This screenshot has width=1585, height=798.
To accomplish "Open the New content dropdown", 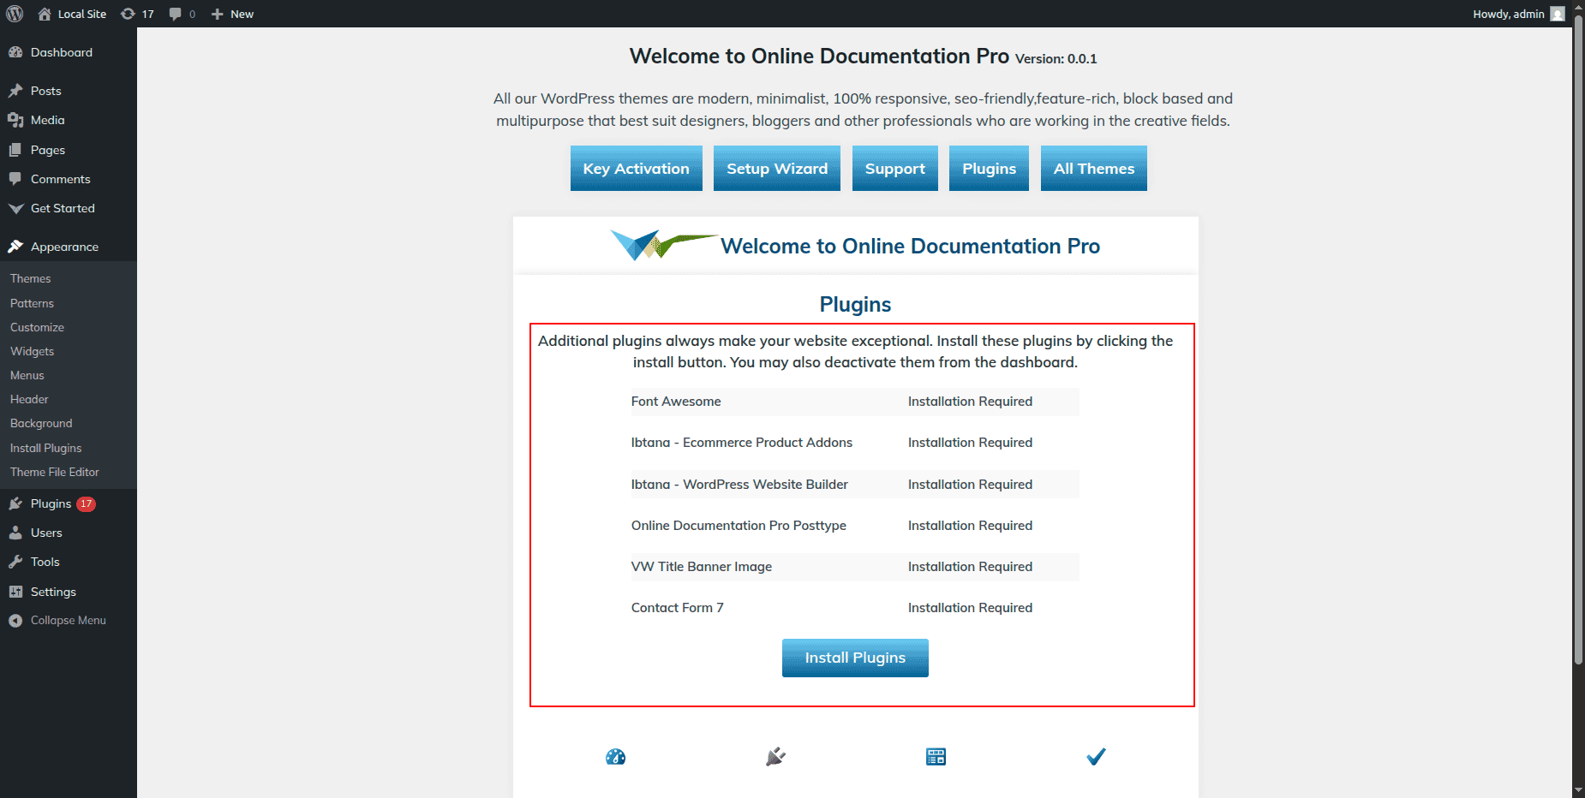I will tap(233, 14).
